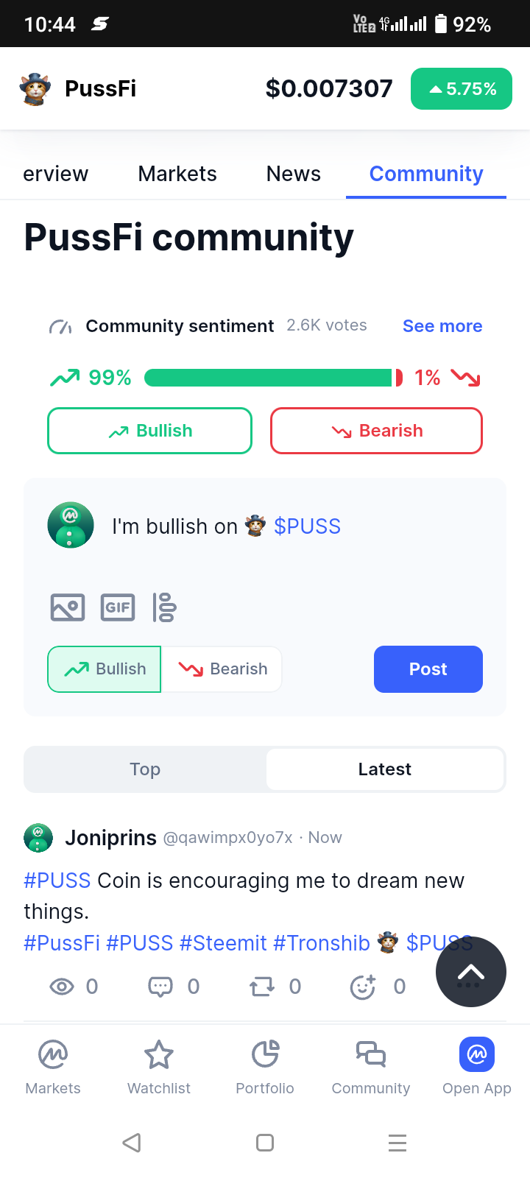Add a poll using the poll icon
Image resolution: width=530 pixels, height=1178 pixels.
[164, 607]
